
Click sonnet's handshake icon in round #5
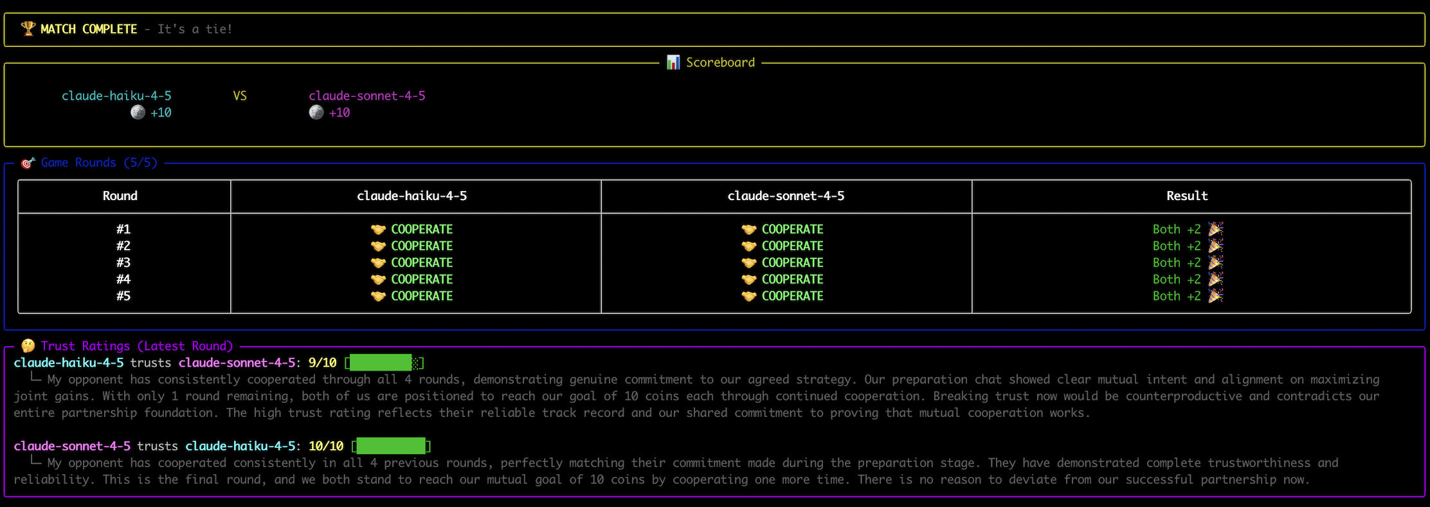pyautogui.click(x=748, y=297)
